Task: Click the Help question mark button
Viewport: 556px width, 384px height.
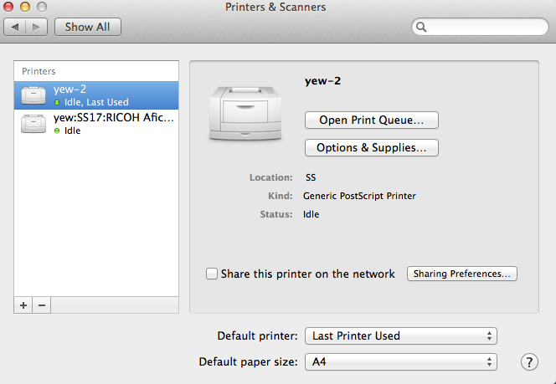Action: pos(529,362)
